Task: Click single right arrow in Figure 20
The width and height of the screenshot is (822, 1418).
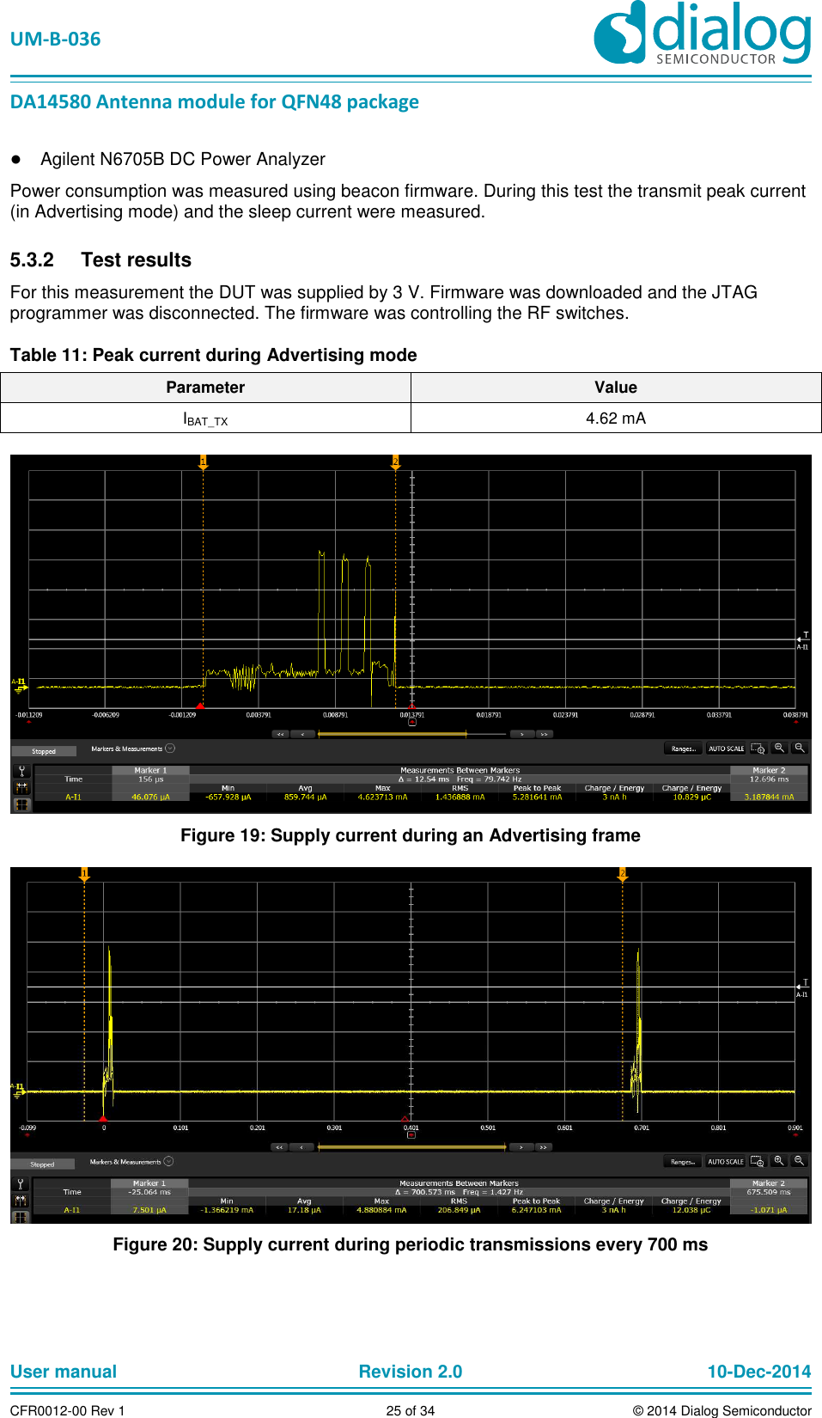Action: (x=521, y=1147)
